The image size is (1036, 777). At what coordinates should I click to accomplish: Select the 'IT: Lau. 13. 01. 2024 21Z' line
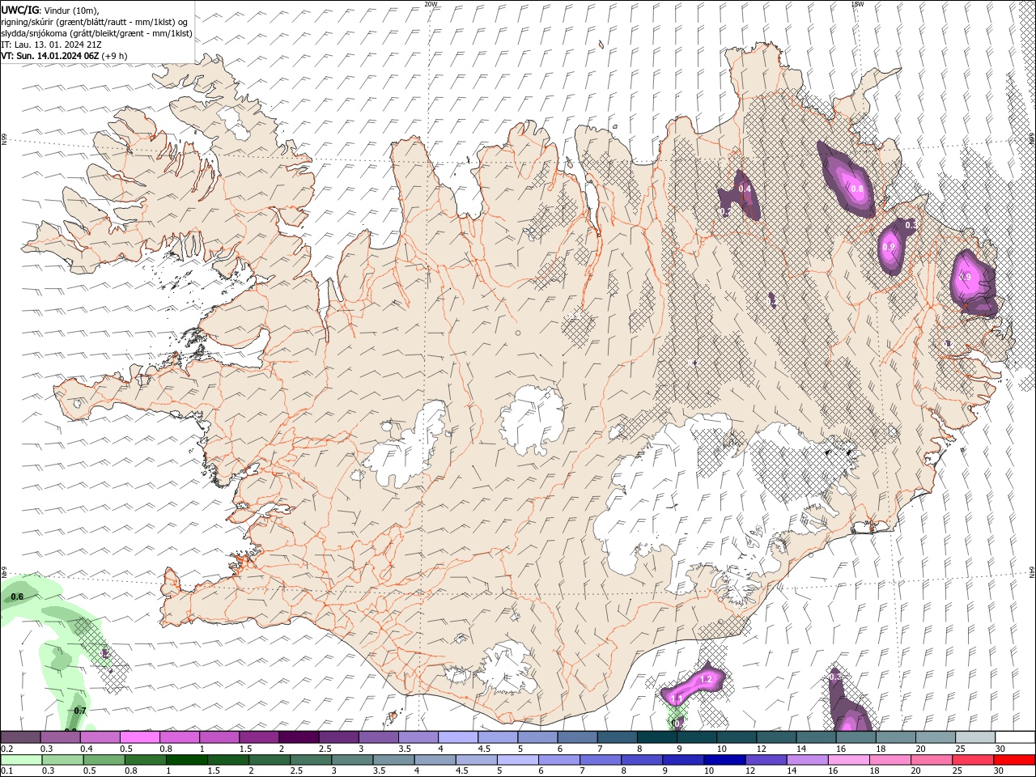[50, 45]
